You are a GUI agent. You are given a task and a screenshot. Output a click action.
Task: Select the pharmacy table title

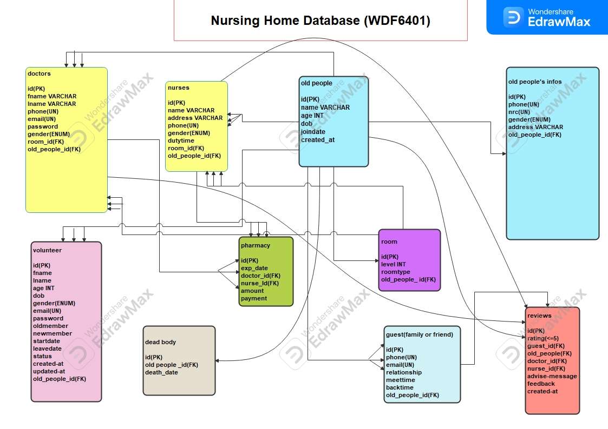(x=256, y=245)
